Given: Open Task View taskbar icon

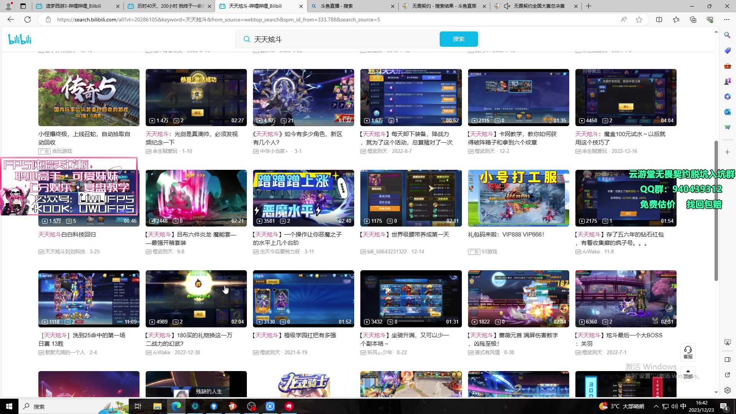Looking at the screenshot, I should pos(138,406).
